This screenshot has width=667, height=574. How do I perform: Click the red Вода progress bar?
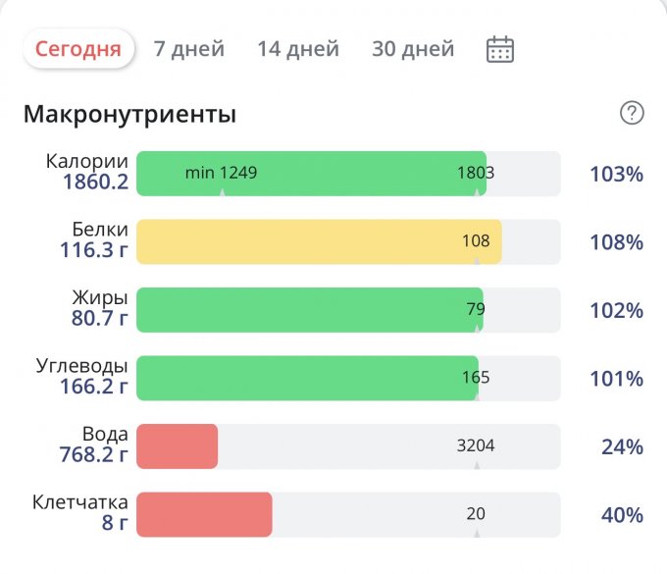tap(177, 446)
